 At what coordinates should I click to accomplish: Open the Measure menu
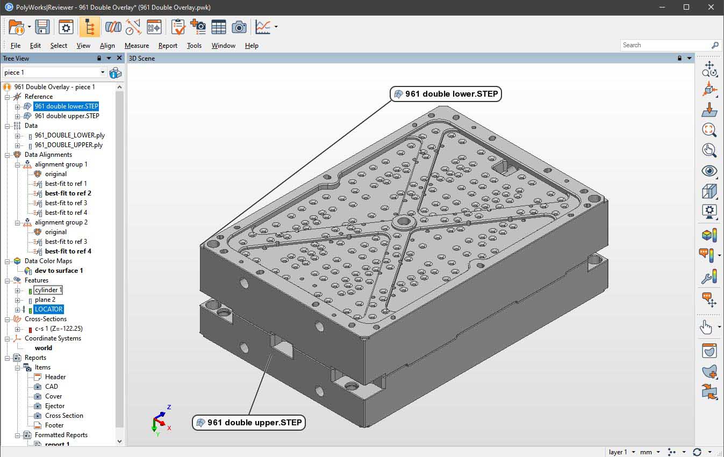click(x=137, y=46)
